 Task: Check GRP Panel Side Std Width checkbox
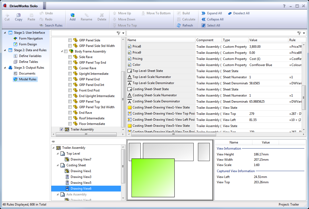[70, 46]
